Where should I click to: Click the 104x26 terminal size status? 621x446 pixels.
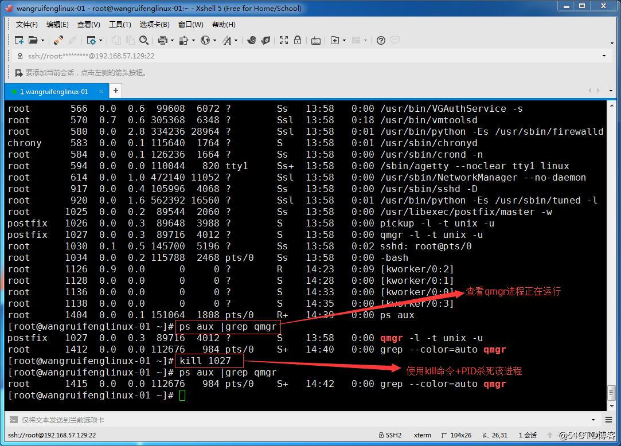[x=456, y=435]
